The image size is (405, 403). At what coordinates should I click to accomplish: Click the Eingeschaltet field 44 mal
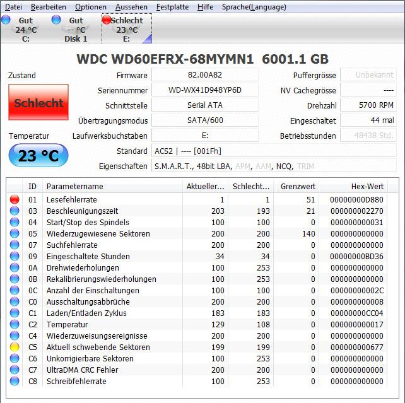pyautogui.click(x=368, y=120)
